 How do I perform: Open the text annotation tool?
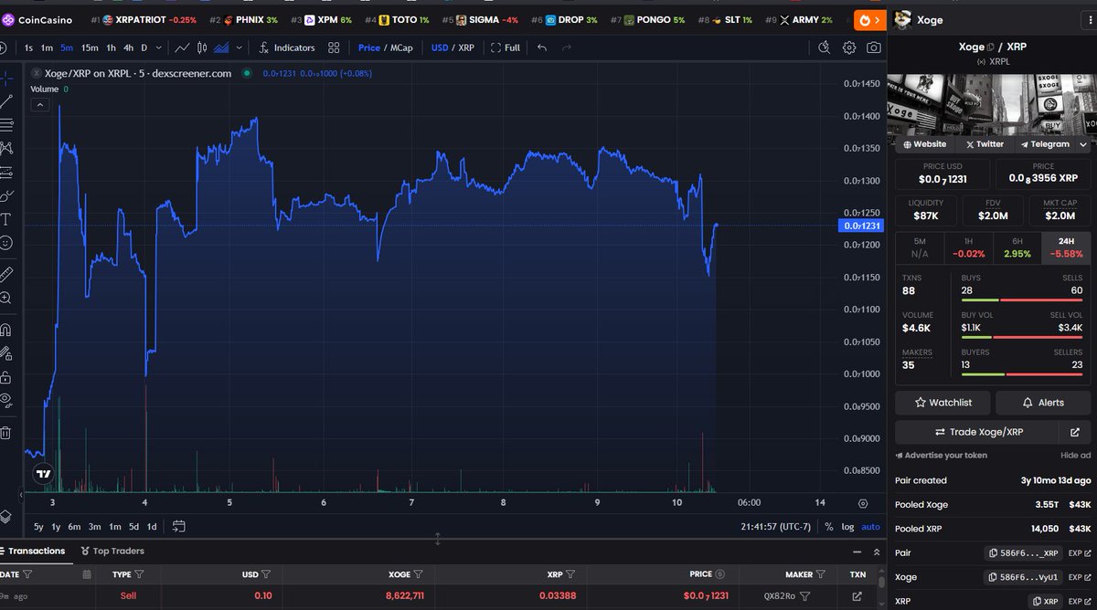point(6,219)
